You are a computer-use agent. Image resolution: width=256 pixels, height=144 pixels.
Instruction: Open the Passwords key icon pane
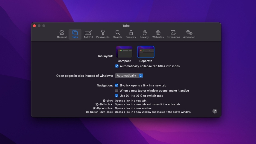click(103, 34)
